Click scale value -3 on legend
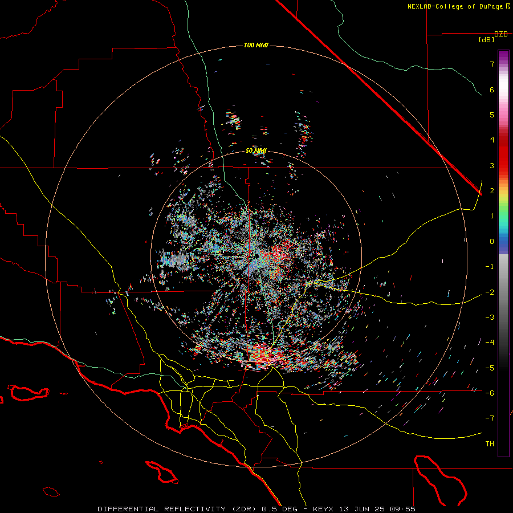This screenshot has height=513, width=513. 490,317
